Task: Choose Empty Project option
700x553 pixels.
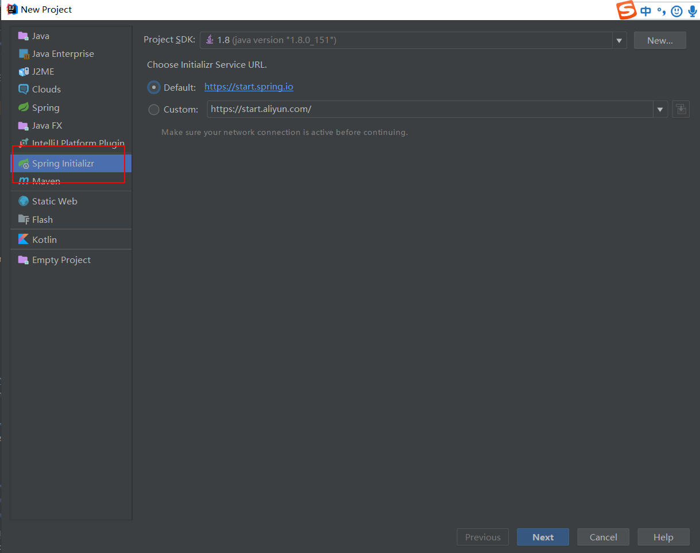Action: 71,260
